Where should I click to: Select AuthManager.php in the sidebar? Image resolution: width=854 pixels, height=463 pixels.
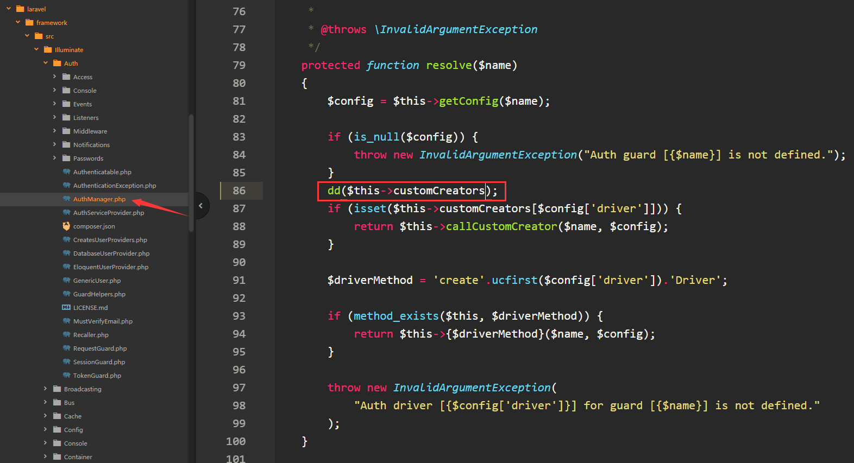pos(99,199)
